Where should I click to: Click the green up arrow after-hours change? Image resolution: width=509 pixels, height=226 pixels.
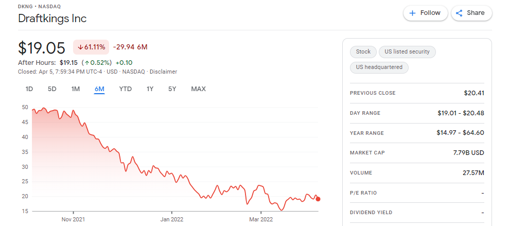coord(98,63)
